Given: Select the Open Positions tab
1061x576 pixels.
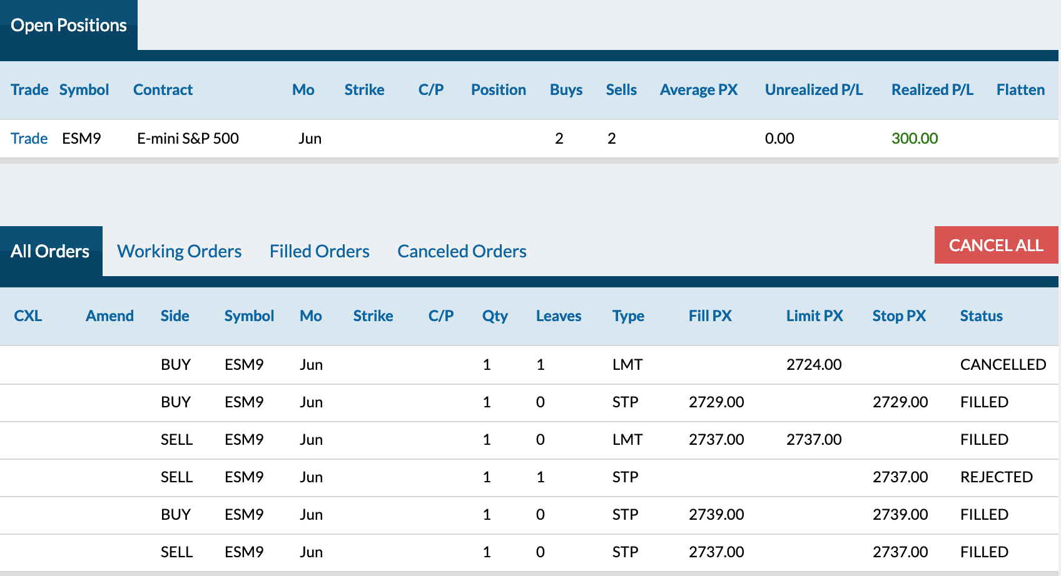Looking at the screenshot, I should 69,25.
